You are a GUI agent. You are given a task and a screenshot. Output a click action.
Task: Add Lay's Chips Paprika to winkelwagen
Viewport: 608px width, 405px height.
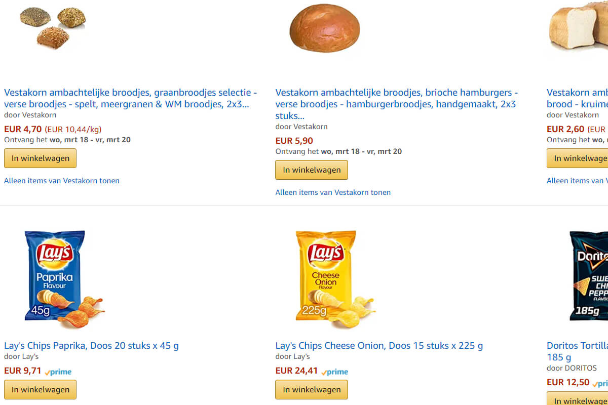[x=41, y=390]
